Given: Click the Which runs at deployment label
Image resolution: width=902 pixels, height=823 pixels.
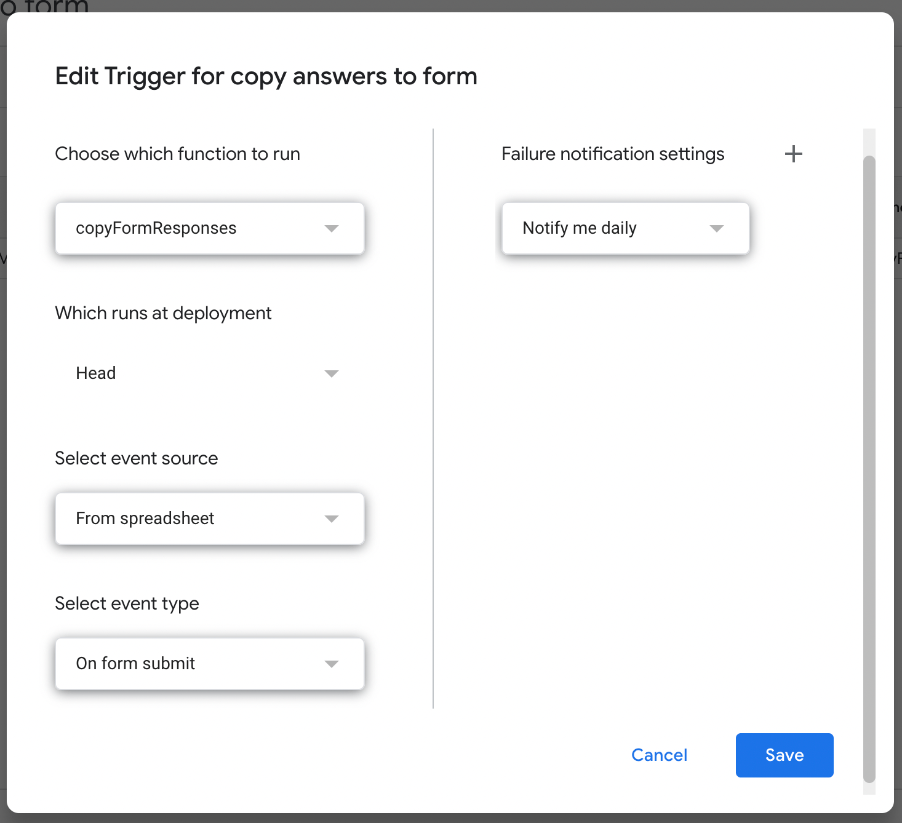Looking at the screenshot, I should coord(163,313).
